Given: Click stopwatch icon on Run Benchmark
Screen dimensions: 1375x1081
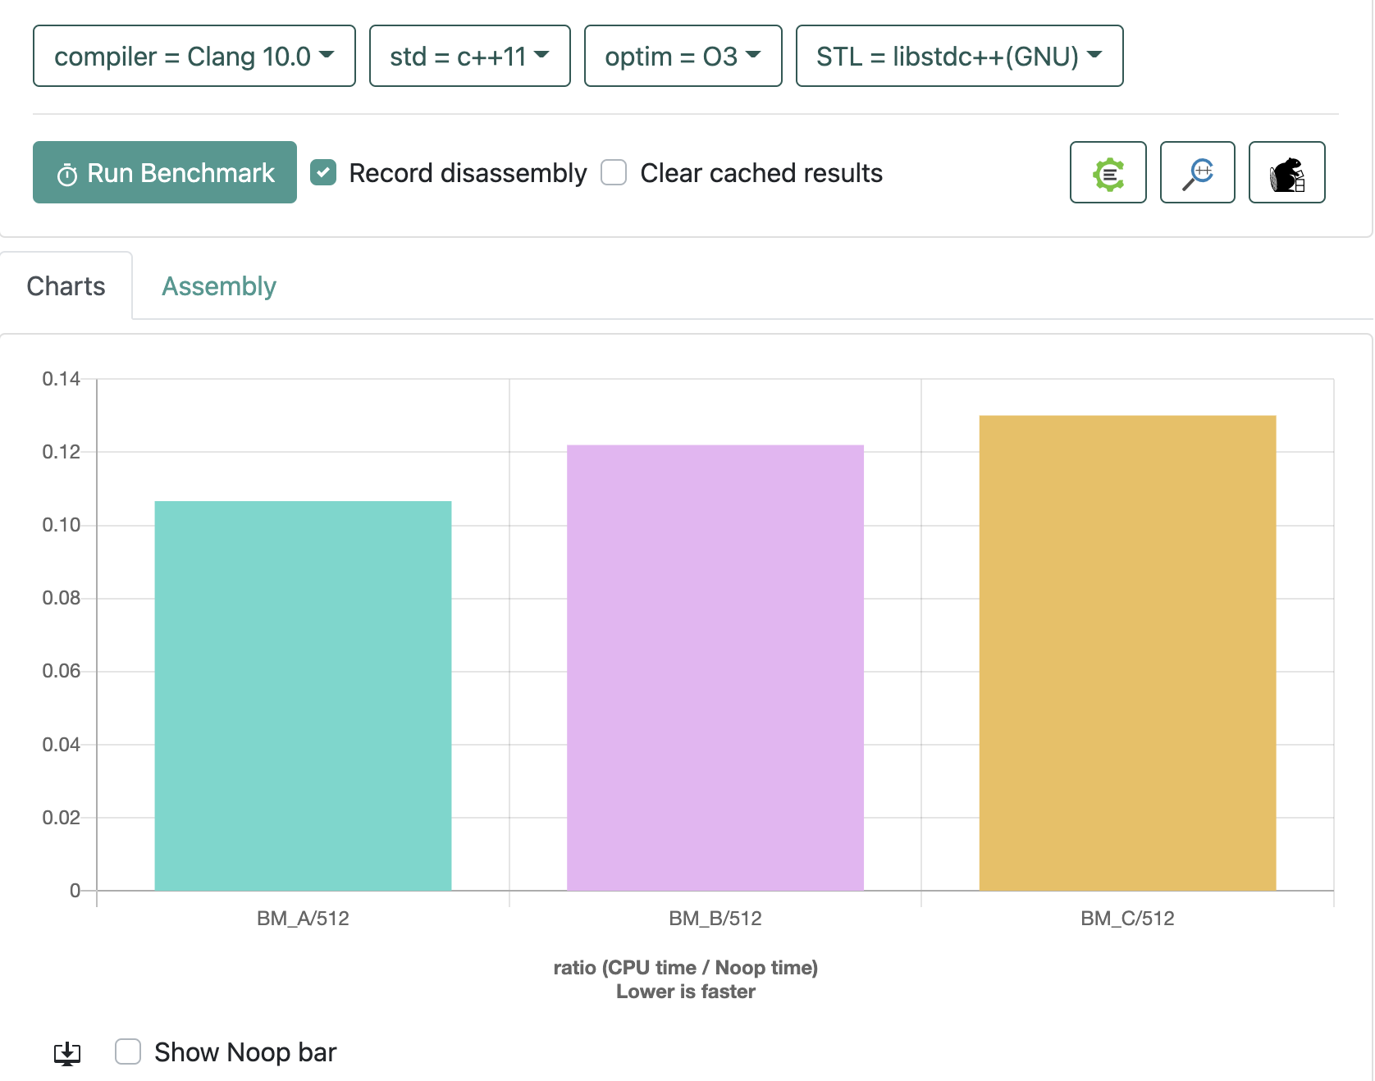Looking at the screenshot, I should click(x=67, y=174).
